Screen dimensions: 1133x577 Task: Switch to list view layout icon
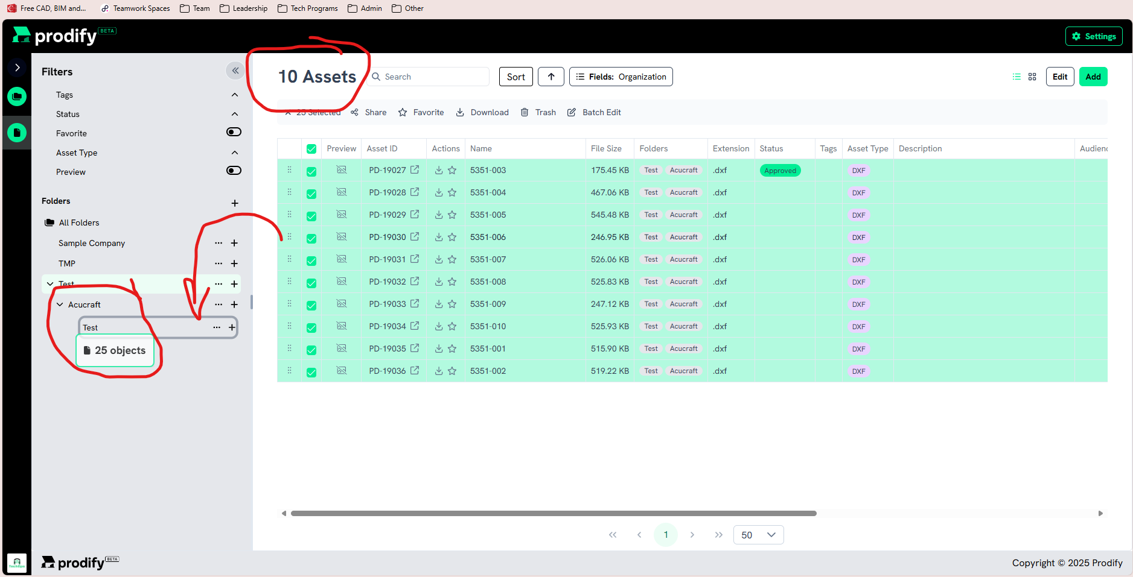[x=1017, y=77]
